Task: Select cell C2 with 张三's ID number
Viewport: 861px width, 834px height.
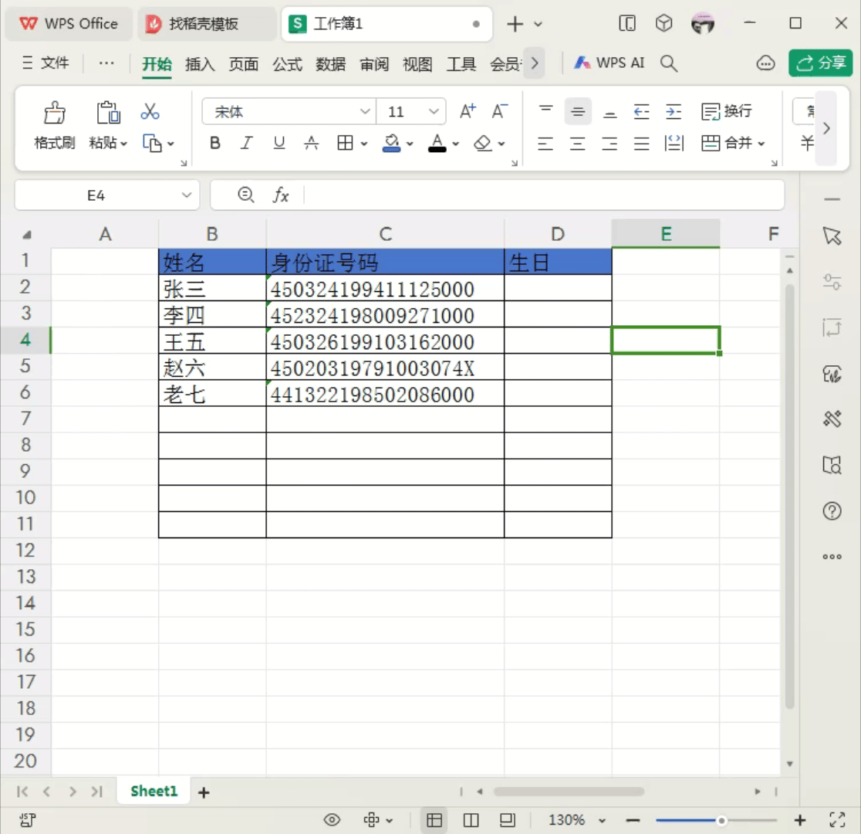Action: [x=385, y=288]
